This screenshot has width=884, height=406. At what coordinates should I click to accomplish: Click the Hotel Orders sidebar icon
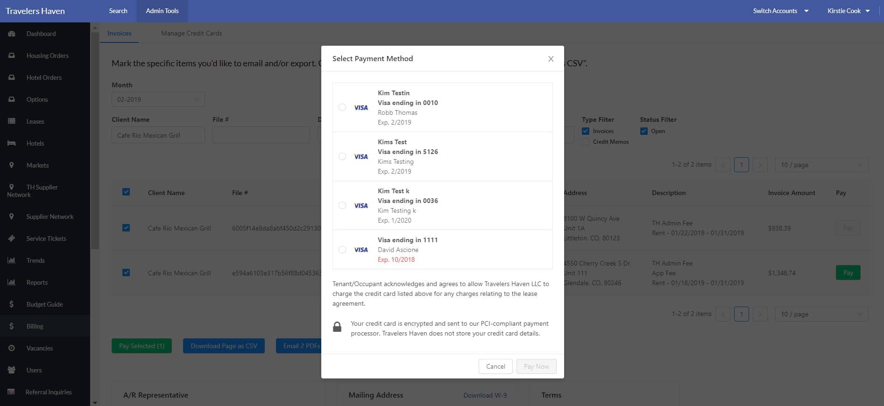point(12,77)
